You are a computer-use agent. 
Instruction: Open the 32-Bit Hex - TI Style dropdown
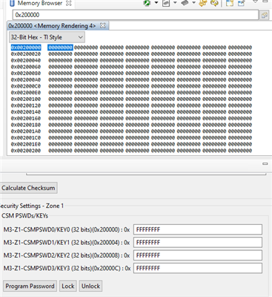click(x=47, y=37)
